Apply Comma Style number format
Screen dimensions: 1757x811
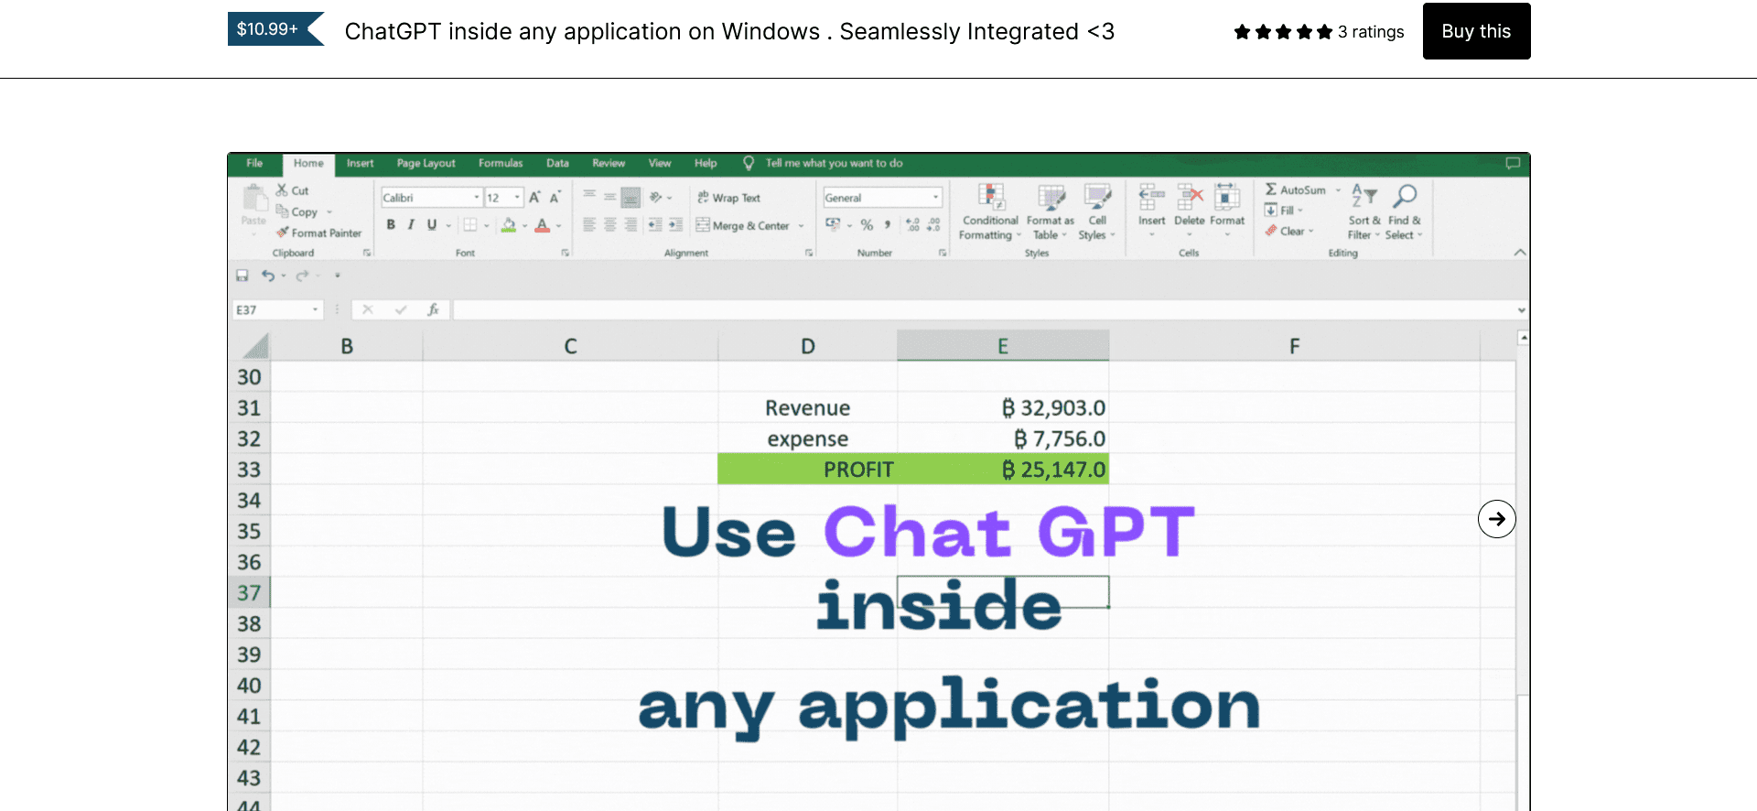[x=887, y=225]
